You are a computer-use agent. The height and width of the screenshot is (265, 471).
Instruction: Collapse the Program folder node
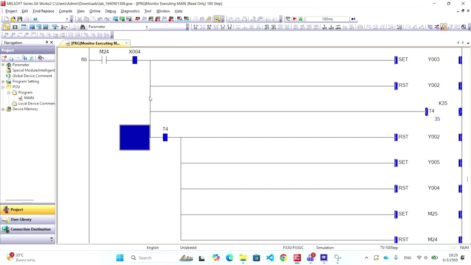pyautogui.click(x=9, y=92)
